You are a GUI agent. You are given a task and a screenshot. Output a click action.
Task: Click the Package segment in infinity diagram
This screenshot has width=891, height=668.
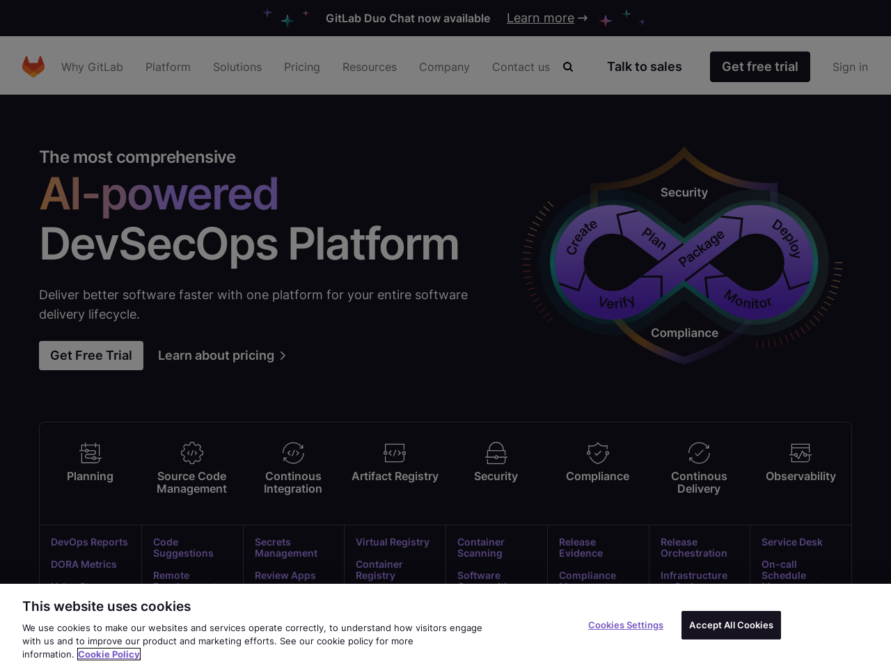click(x=702, y=248)
